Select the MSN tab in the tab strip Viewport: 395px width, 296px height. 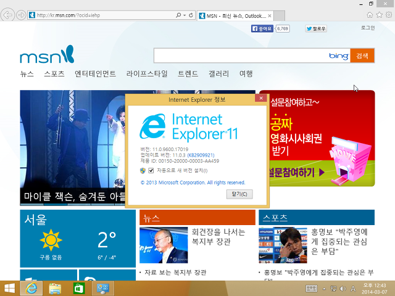pos(235,16)
